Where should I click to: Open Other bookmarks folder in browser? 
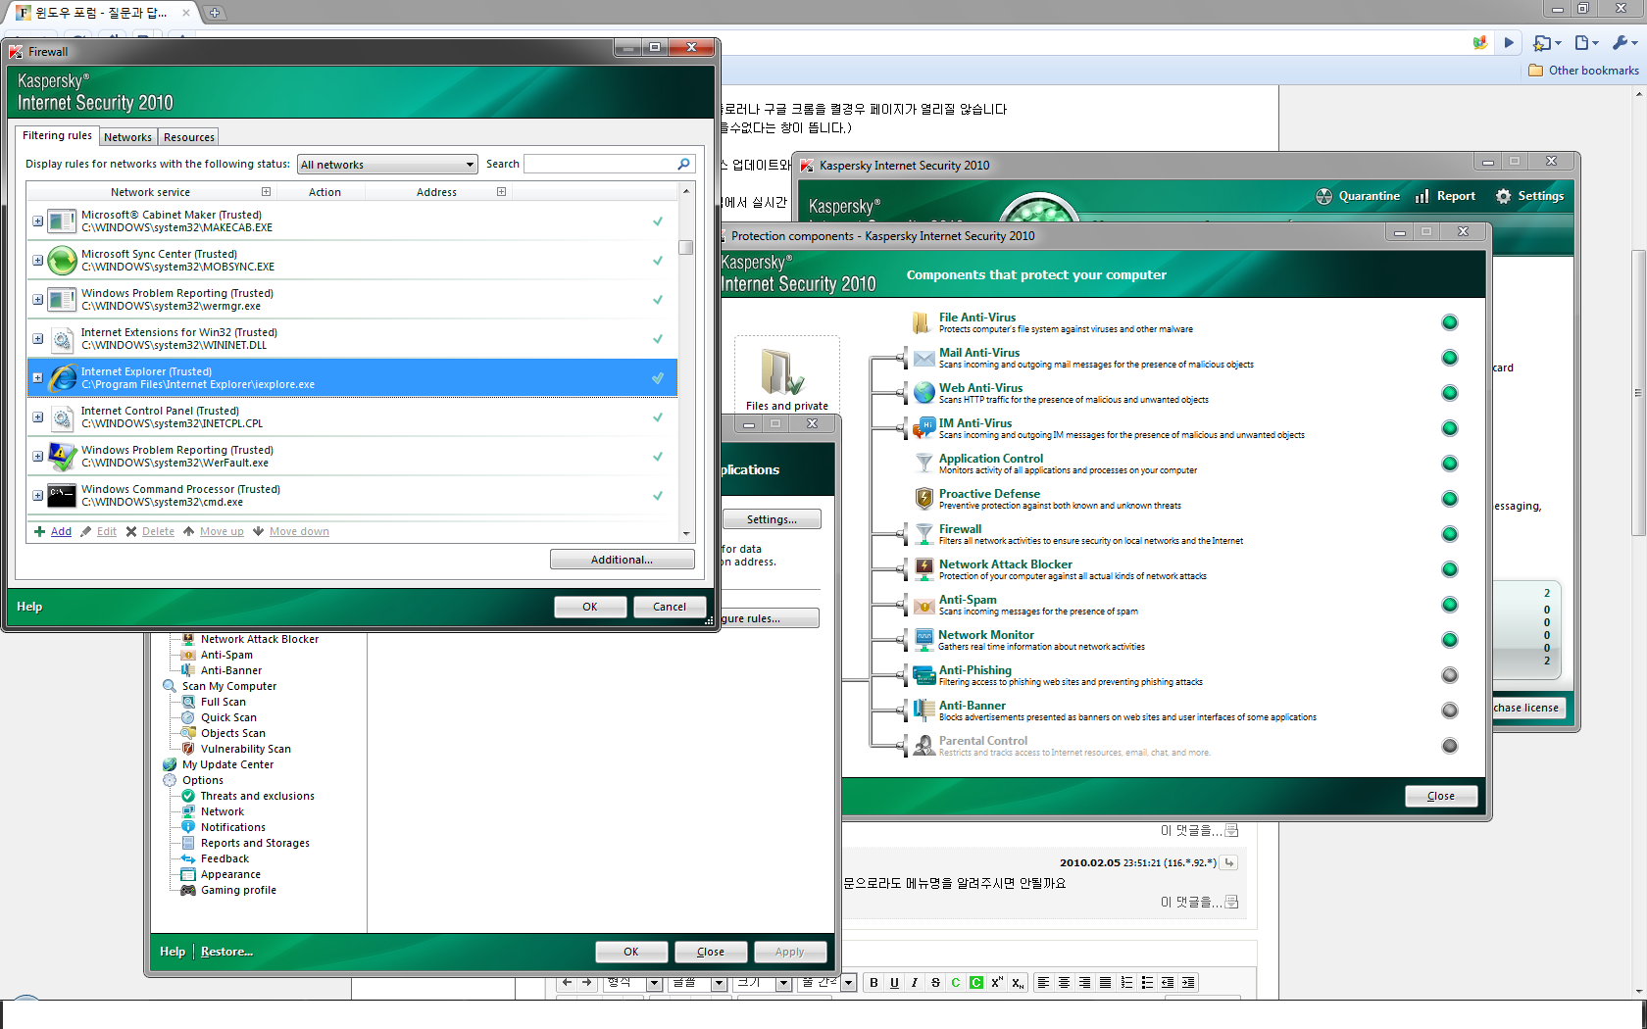[x=1583, y=71]
